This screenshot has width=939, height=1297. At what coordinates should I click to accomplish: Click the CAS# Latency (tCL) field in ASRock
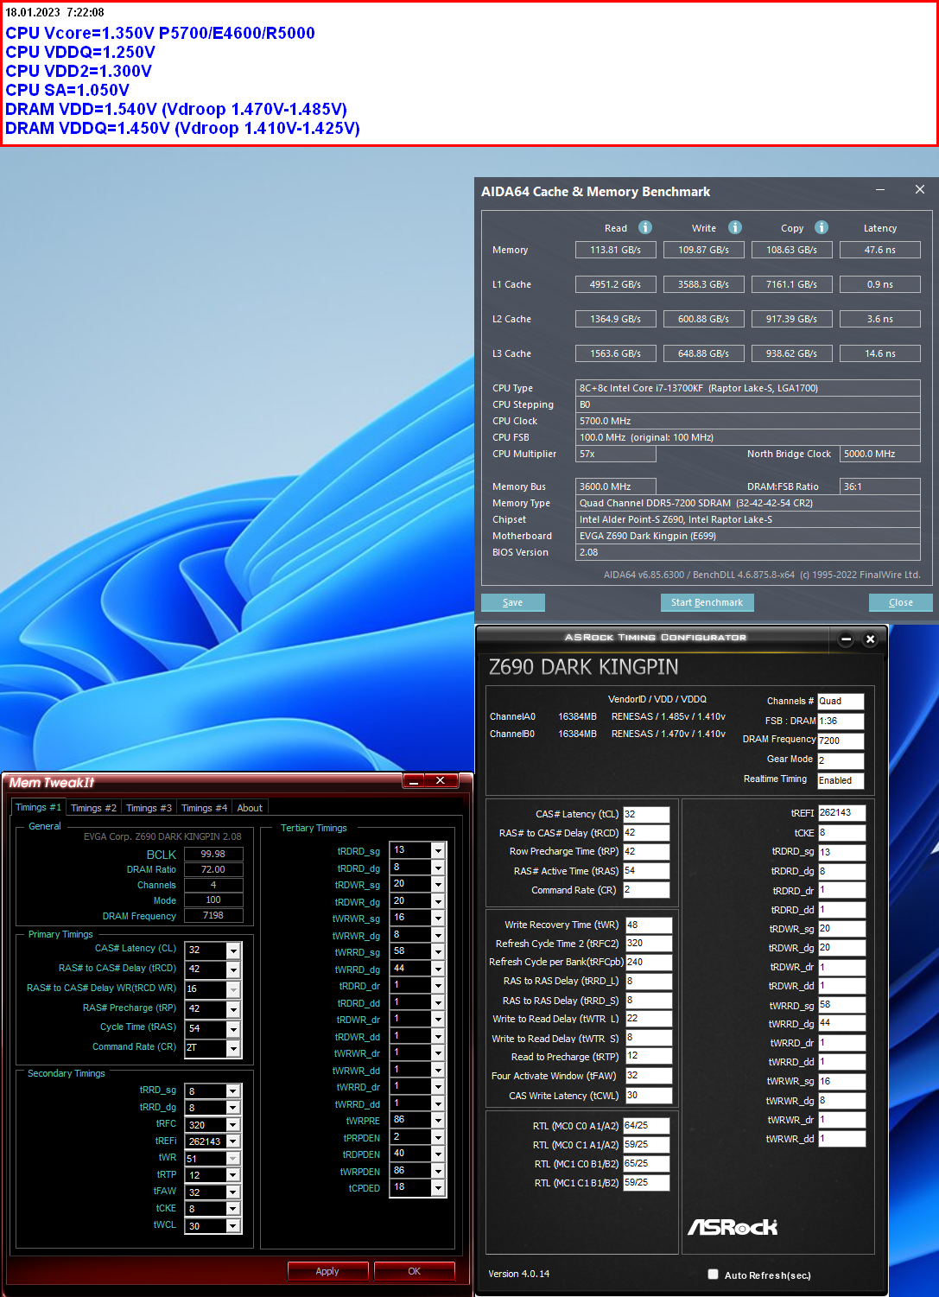click(x=646, y=814)
